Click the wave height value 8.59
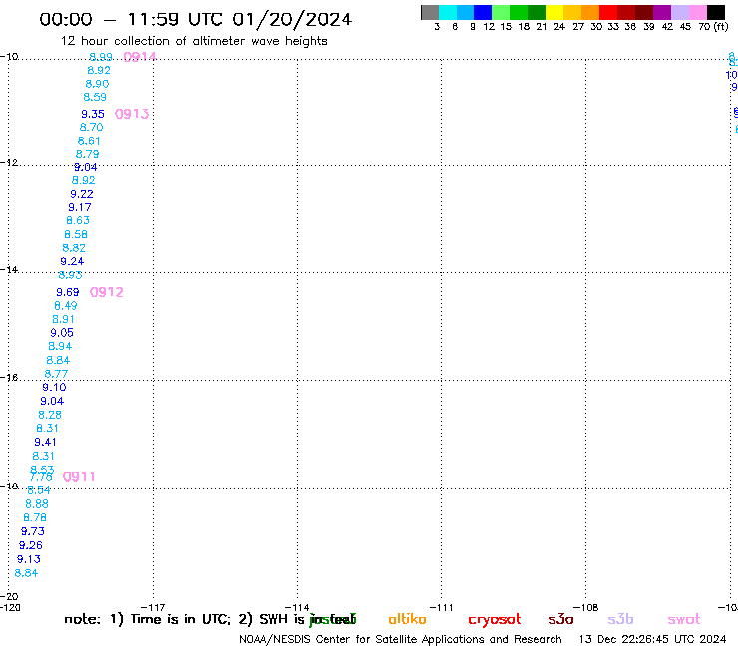This screenshot has width=738, height=648. coord(95,97)
